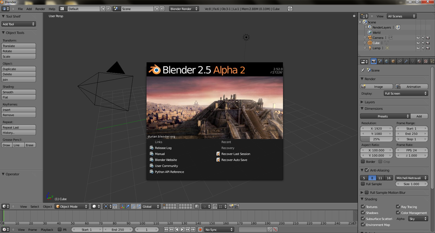435x233 pixels.
Task: Toggle the Lamp renderability camera icon
Action: point(427,48)
